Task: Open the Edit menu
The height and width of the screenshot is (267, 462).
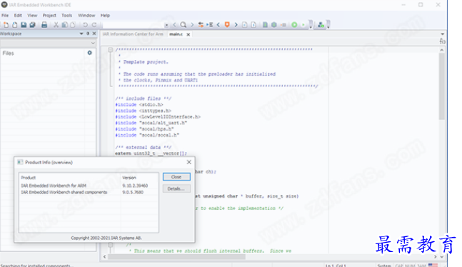Action: pyautogui.click(x=18, y=15)
